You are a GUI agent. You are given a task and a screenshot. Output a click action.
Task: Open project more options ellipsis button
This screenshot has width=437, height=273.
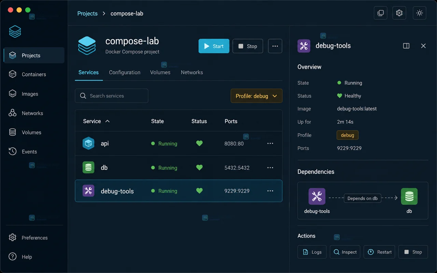point(275,46)
